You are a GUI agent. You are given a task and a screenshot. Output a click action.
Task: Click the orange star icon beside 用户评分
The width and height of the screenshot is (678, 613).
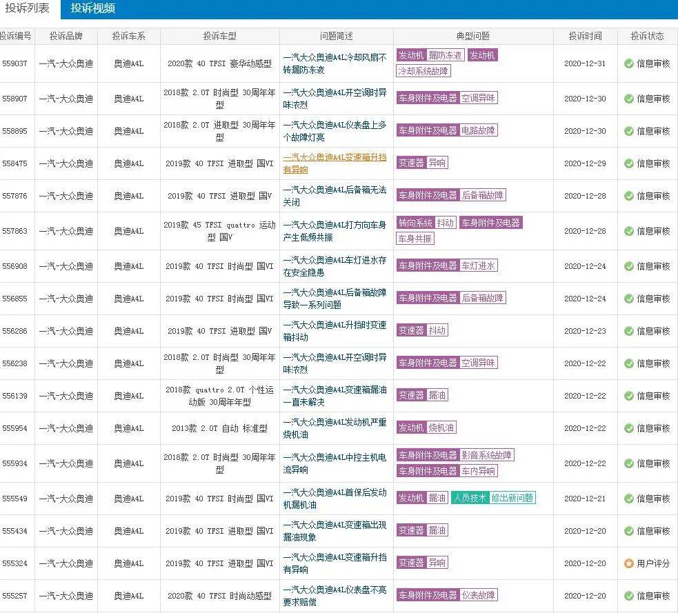pos(628,563)
